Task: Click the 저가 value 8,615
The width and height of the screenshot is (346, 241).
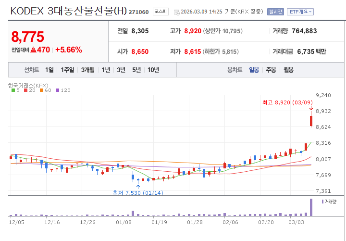Action: coord(193,51)
